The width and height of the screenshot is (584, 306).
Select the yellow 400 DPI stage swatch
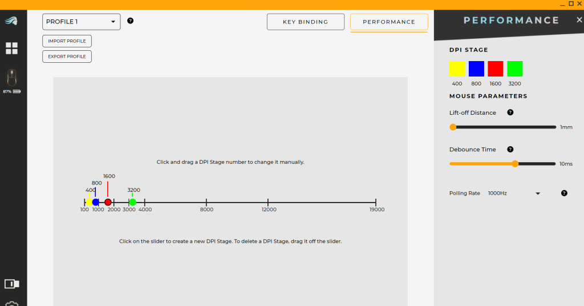[x=457, y=69]
